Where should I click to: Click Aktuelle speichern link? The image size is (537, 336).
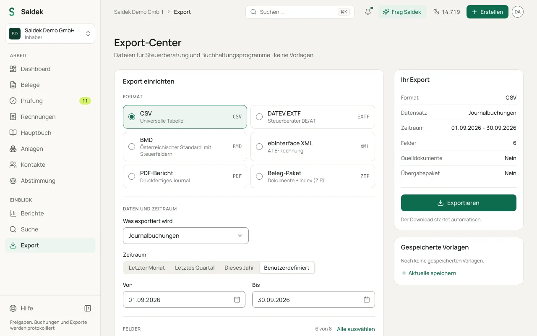[x=429, y=273]
